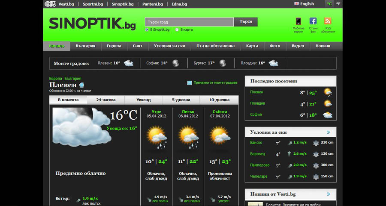386x206 pixels.
Task: Open Sinoptik.bg link in top bar
Action: (123, 4)
